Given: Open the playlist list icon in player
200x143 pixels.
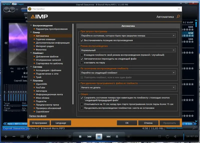Looking at the screenshot, I should 22,137.
